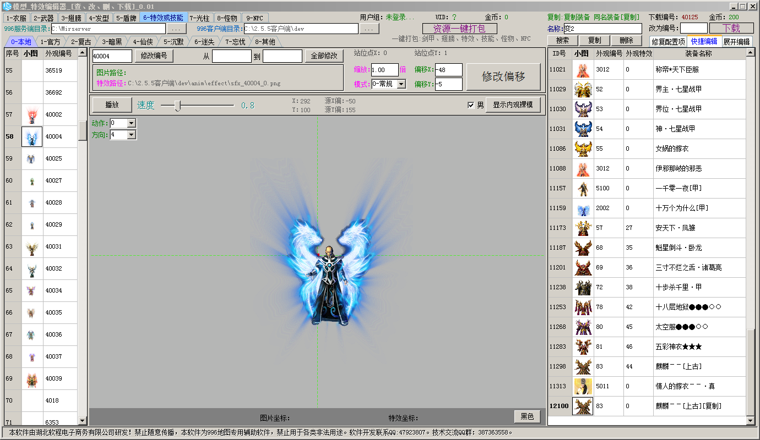The image size is (760, 440).
Task: Click the icon of 界位·七星战甲
Action: (583, 109)
